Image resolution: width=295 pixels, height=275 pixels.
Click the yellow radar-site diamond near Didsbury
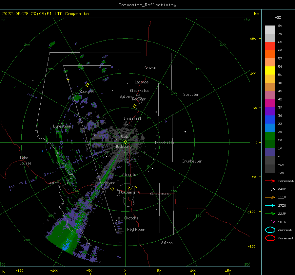pos(125,142)
